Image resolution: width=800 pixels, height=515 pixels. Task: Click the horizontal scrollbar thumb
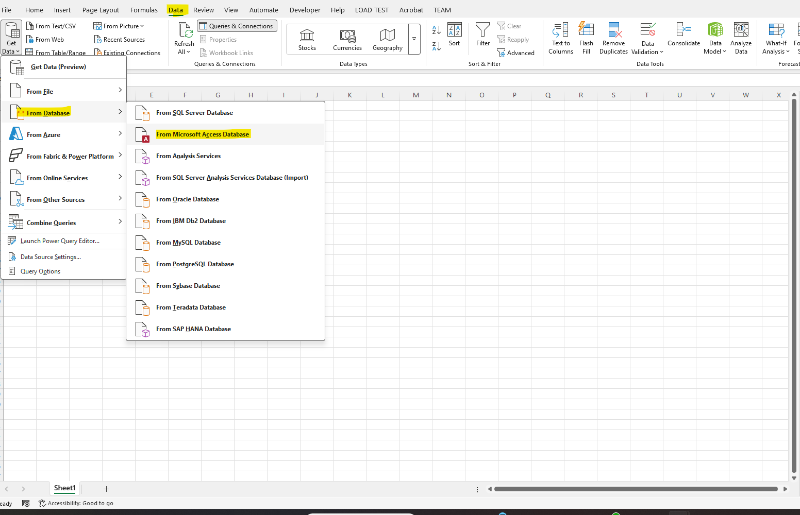[x=636, y=489]
